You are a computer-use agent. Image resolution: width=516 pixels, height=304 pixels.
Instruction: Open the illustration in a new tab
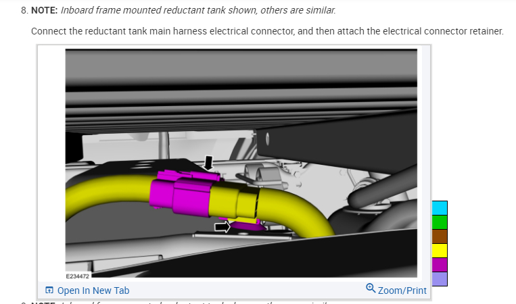(87, 290)
